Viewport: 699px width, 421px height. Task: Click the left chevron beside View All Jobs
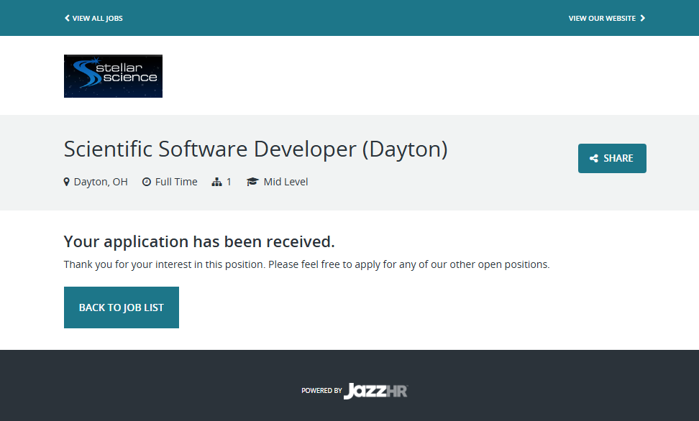[67, 18]
